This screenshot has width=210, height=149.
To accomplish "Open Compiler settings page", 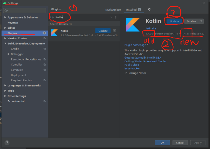I will click(17, 65).
